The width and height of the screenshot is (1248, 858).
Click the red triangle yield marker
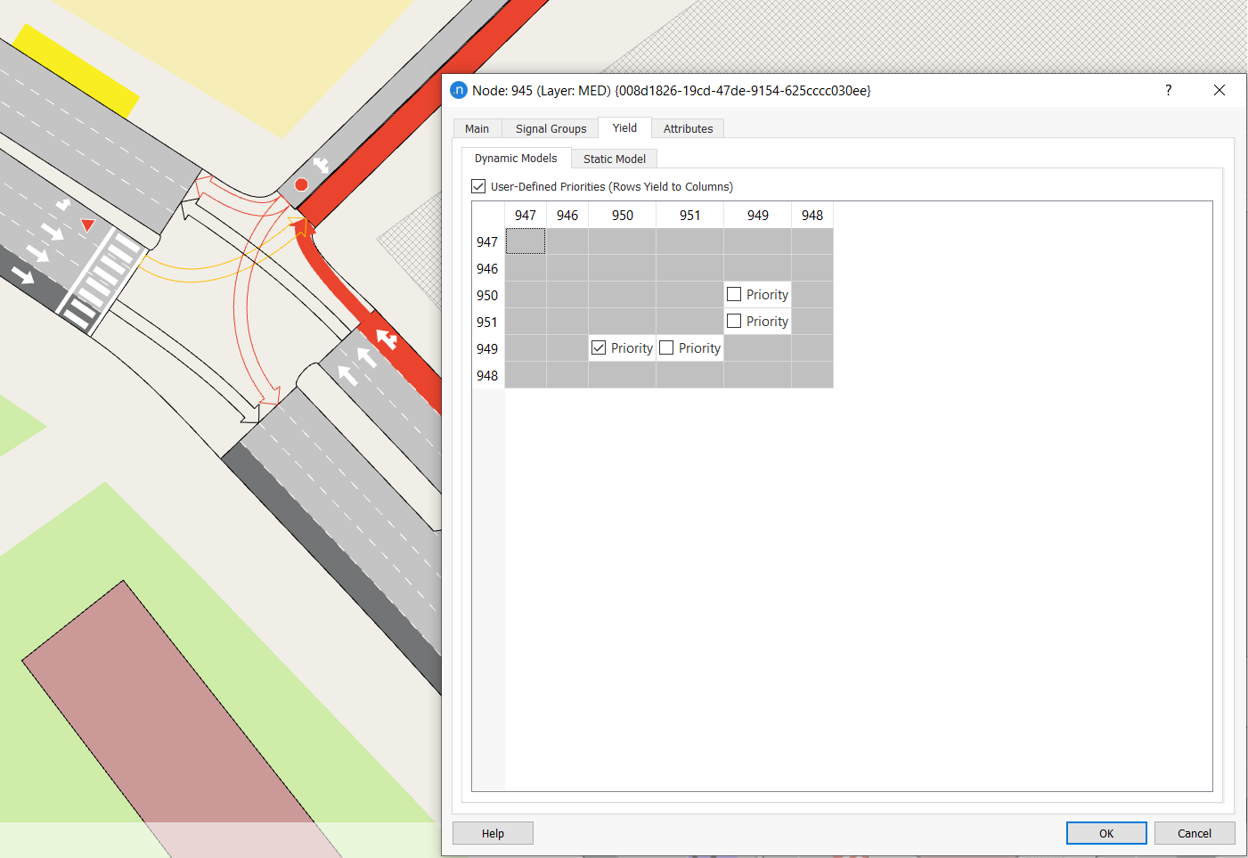tap(87, 225)
